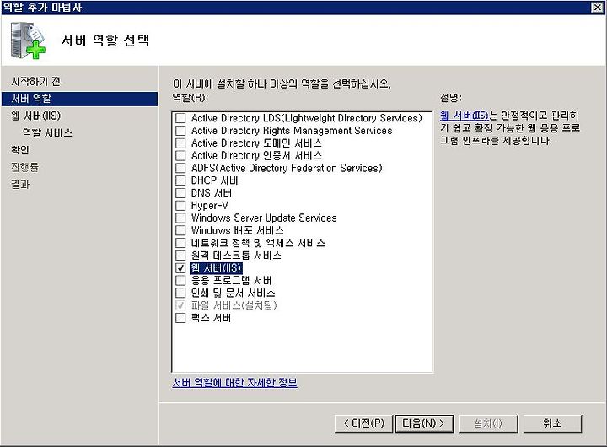Select the DNS 서버 role label

point(212,193)
